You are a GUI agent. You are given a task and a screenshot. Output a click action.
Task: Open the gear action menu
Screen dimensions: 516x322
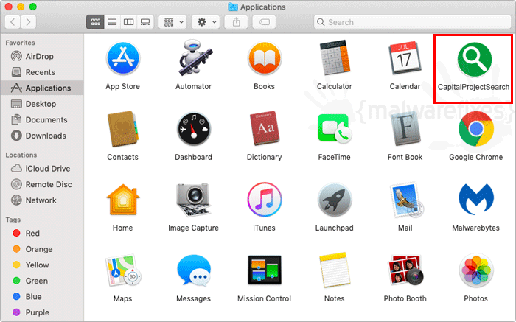point(206,22)
